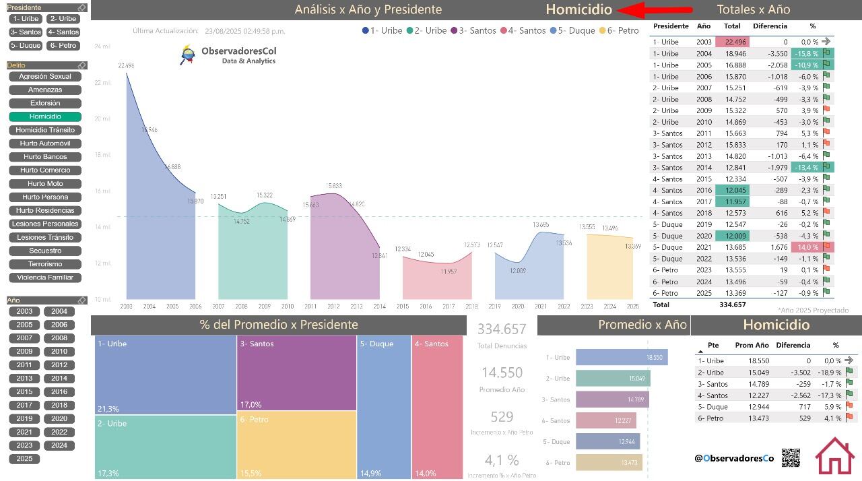Sort the table by the Diferencia column header
The width and height of the screenshot is (862, 481).
770,26
